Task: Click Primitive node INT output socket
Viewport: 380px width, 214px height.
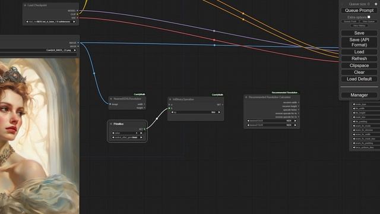Action: point(145,129)
